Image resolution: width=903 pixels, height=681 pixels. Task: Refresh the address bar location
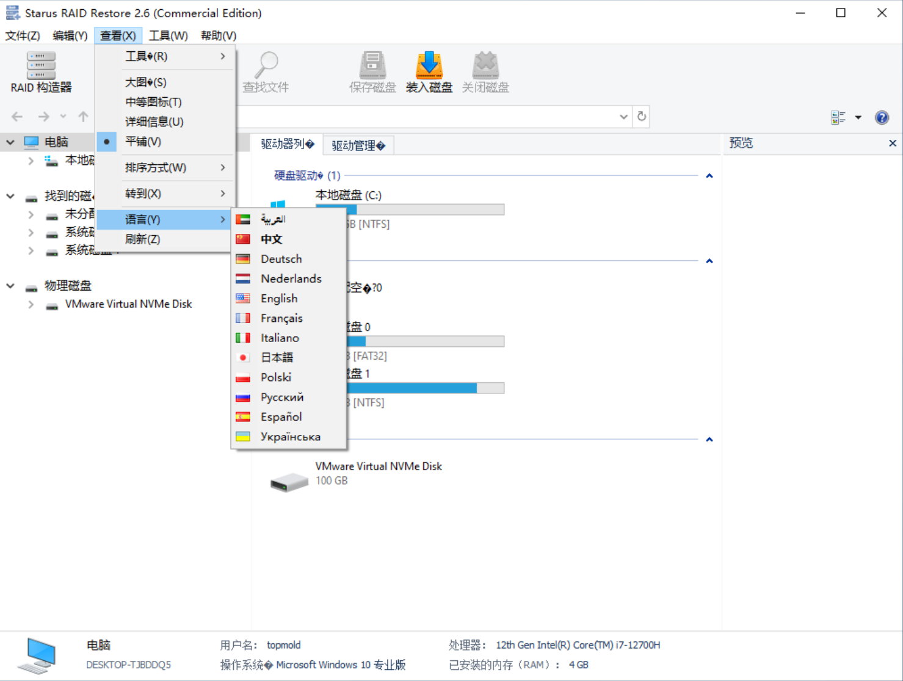click(641, 116)
